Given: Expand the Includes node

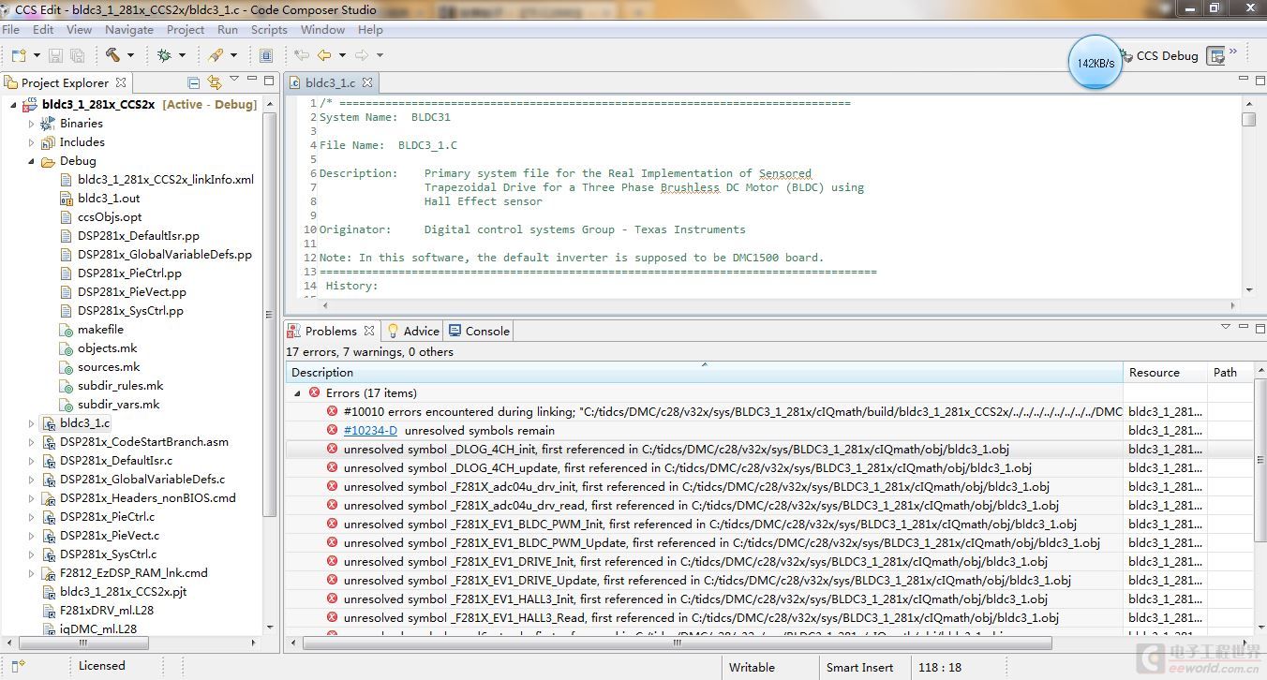Looking at the screenshot, I should pyautogui.click(x=31, y=142).
